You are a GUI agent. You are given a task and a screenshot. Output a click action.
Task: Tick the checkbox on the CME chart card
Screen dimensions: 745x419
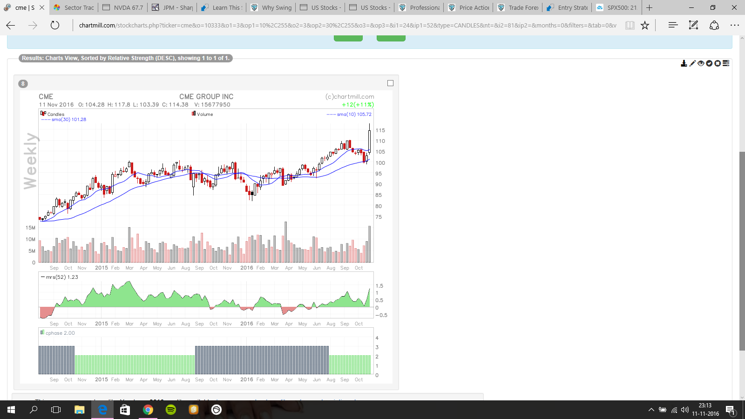tap(390, 83)
